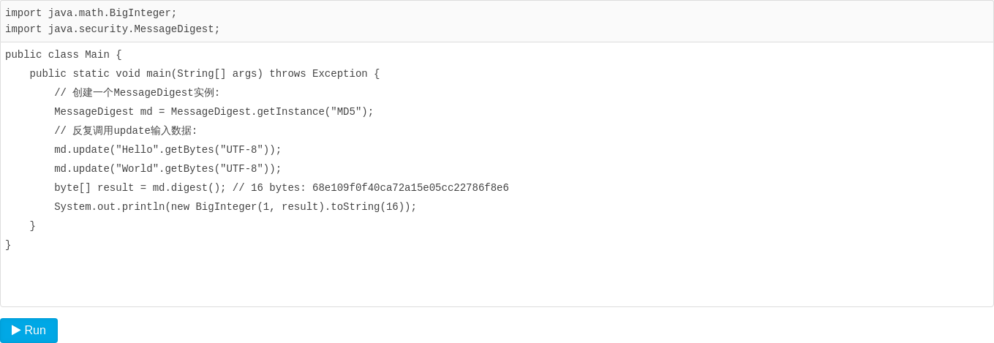Click the import java.math.BigInteger line
Viewport: 994px width, 343px height.
click(91, 13)
